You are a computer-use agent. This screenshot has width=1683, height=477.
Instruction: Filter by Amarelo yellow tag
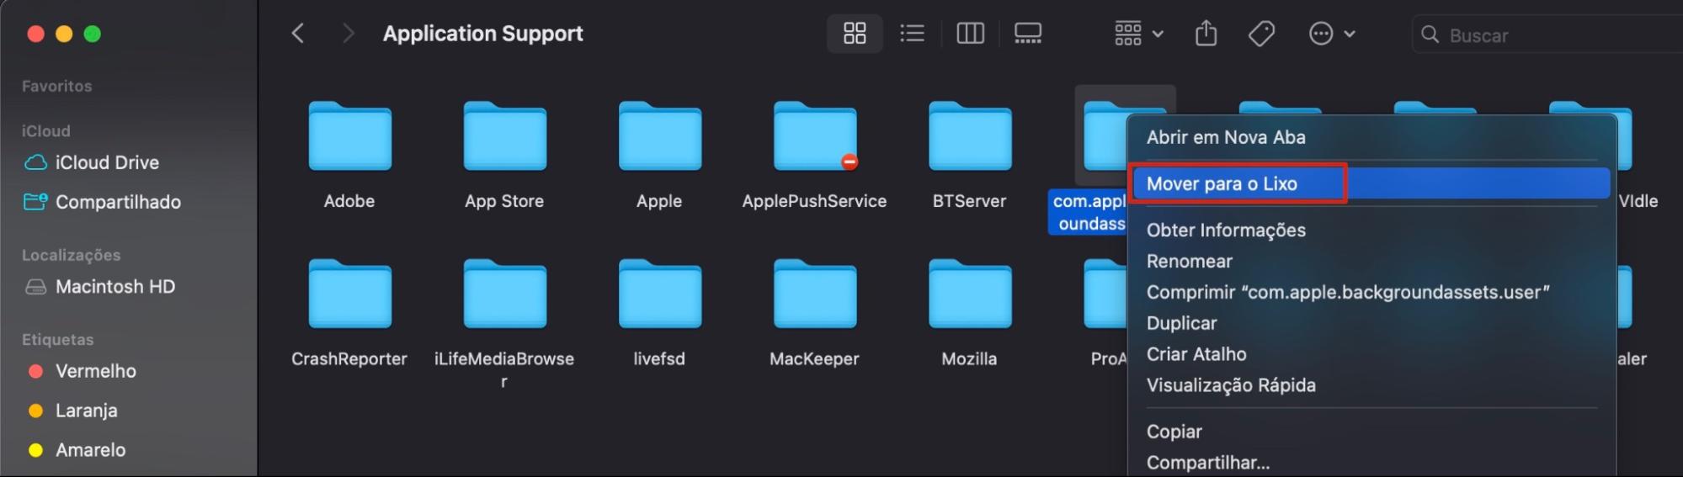click(90, 450)
